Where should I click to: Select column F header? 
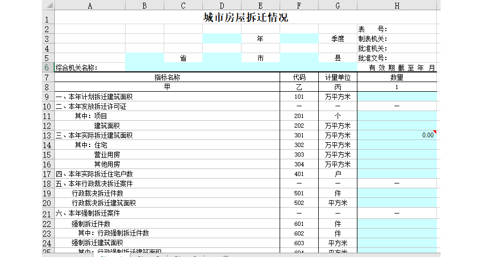coord(299,5)
